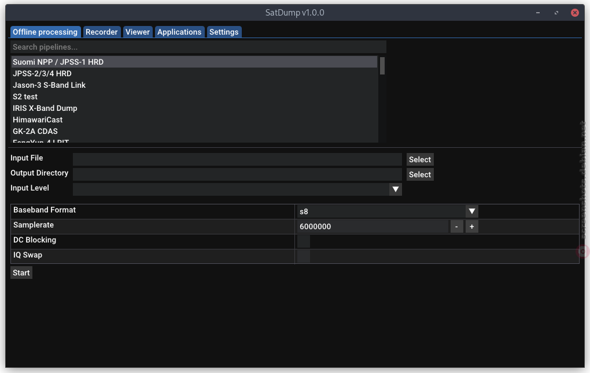Decrease Samplerate with minus button
The image size is (590, 373).
(457, 226)
